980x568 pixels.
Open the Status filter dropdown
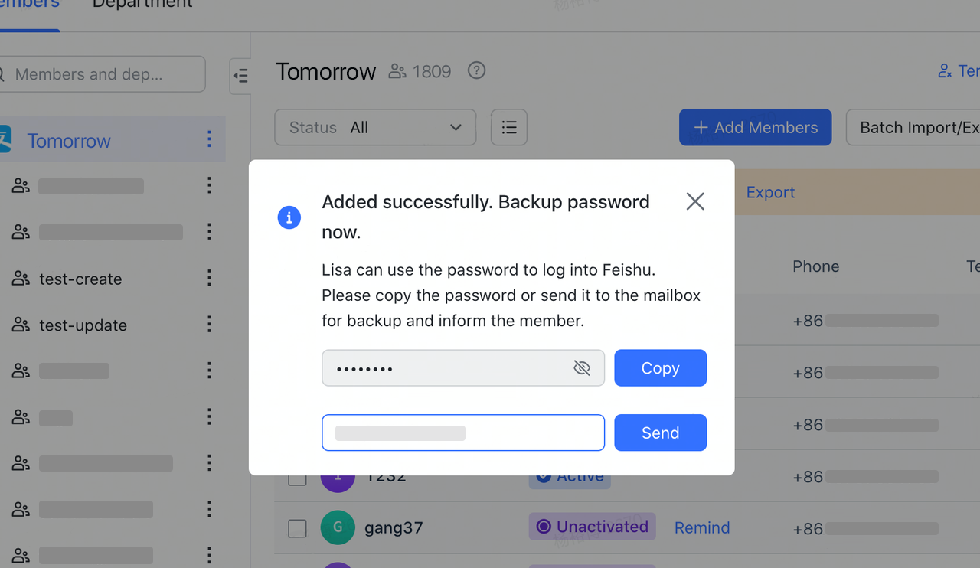point(375,127)
